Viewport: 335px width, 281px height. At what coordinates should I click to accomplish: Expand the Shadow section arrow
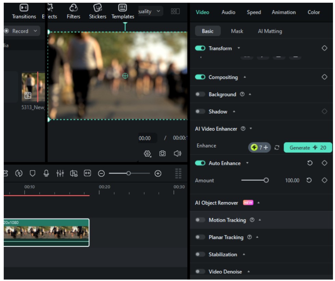coord(234,112)
